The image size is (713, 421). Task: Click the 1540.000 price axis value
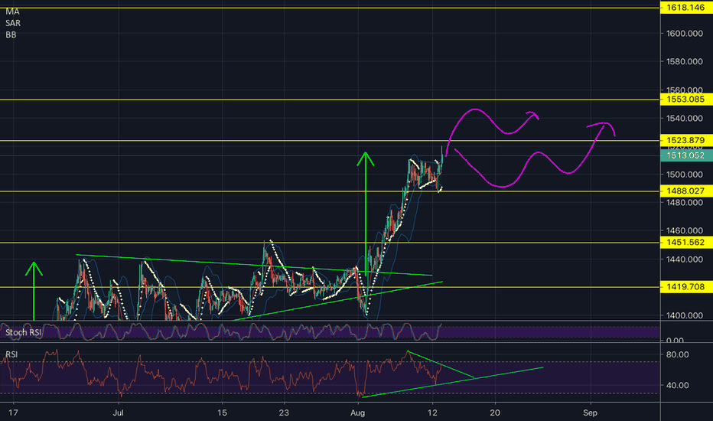pos(685,119)
